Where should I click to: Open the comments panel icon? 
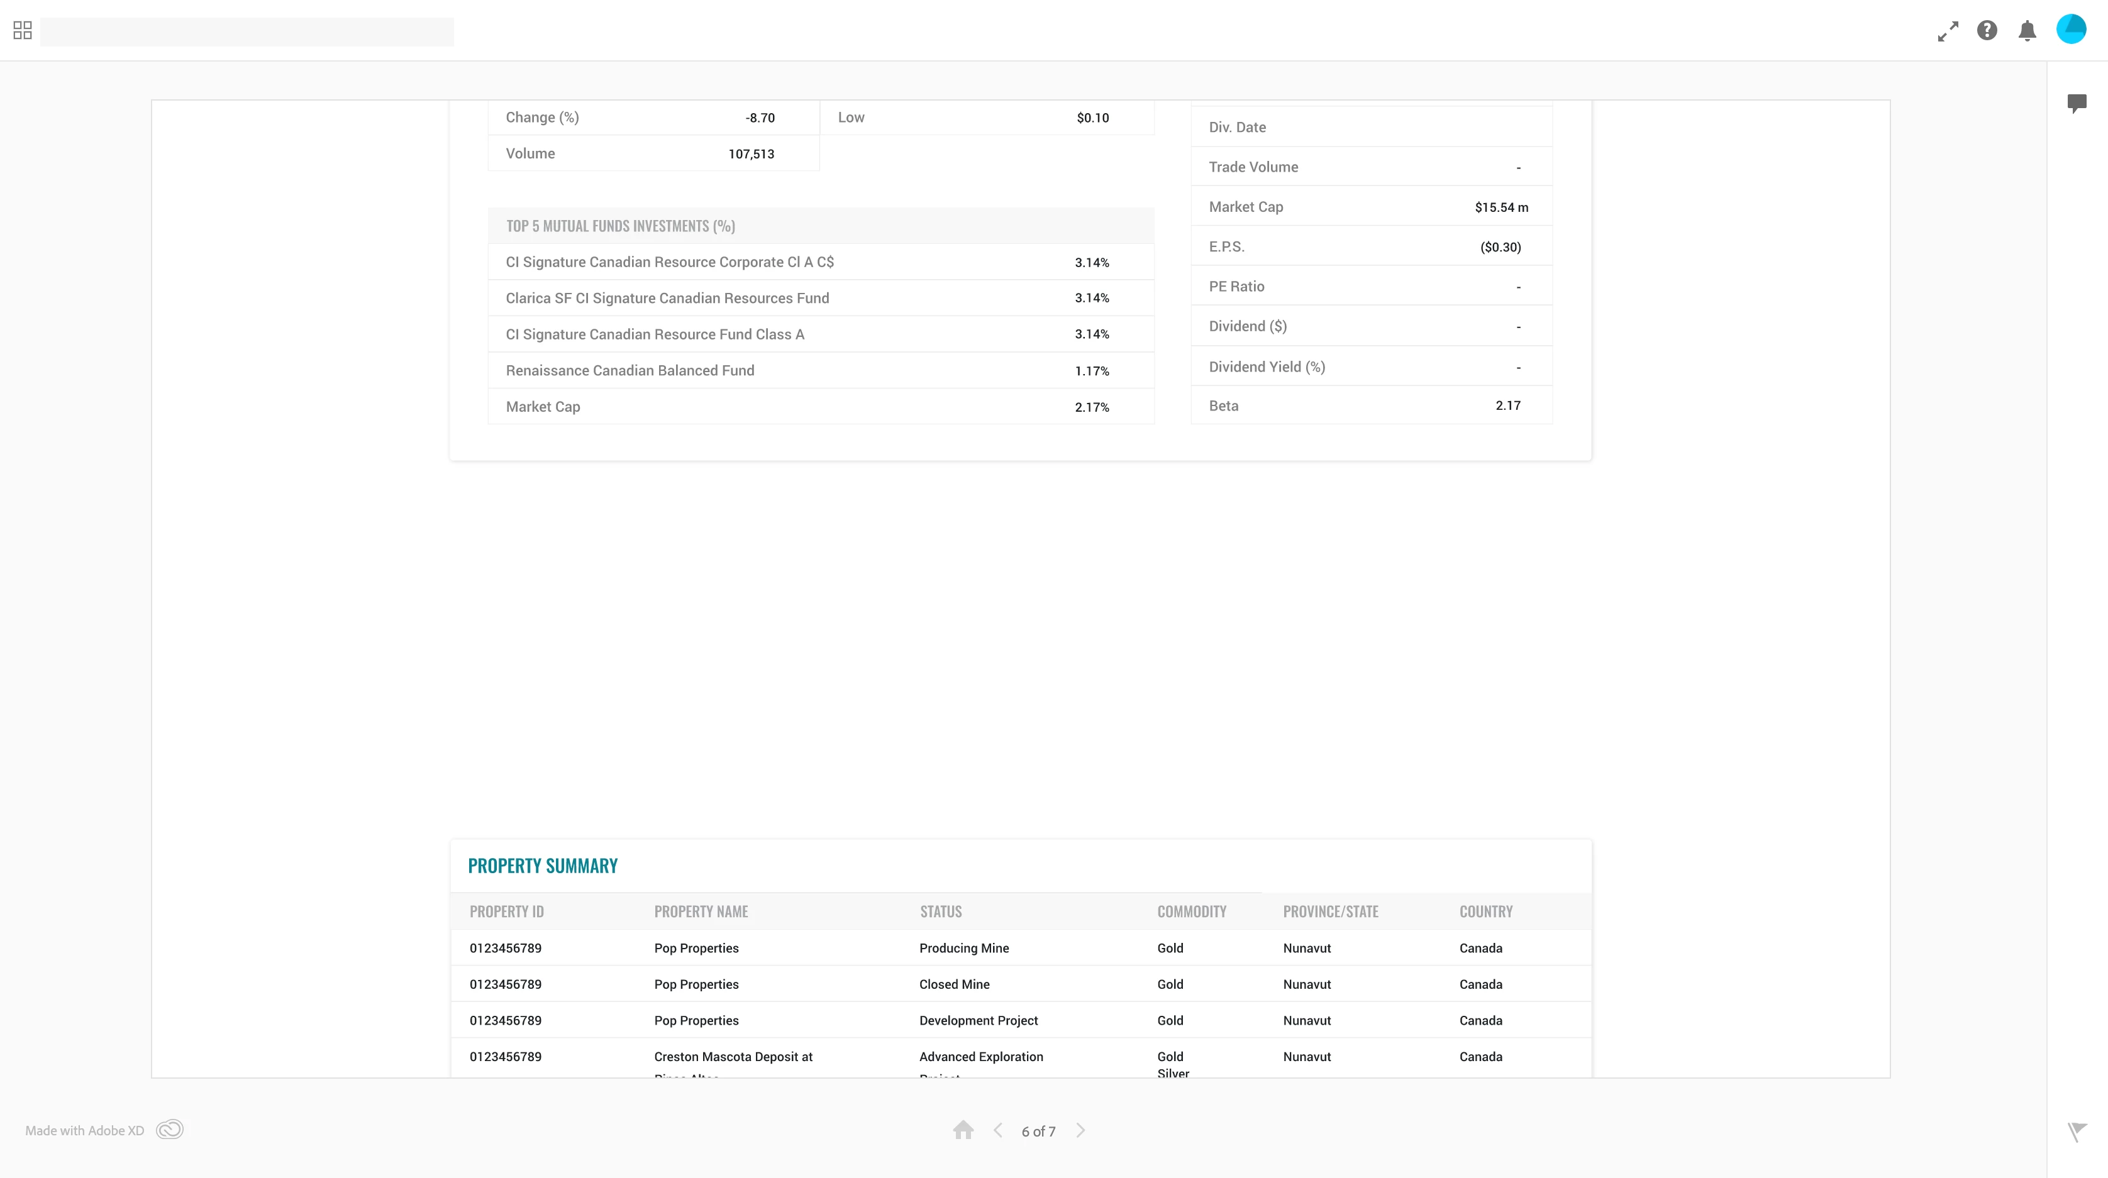pos(2076,103)
